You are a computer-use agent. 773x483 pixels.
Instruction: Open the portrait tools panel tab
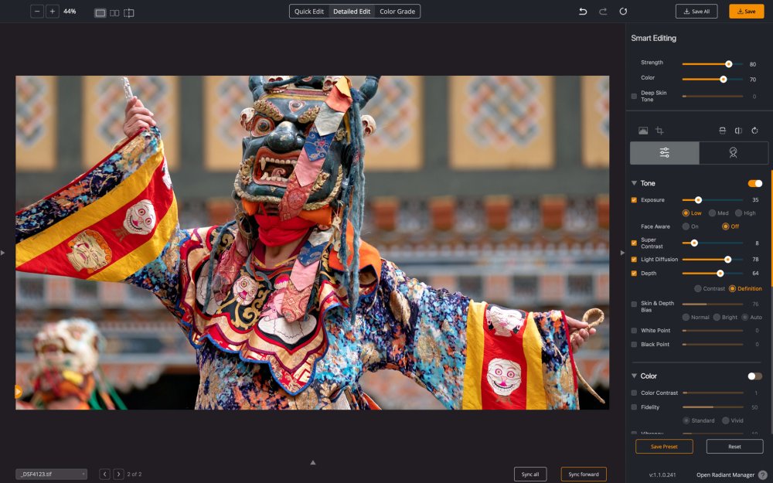(733, 153)
